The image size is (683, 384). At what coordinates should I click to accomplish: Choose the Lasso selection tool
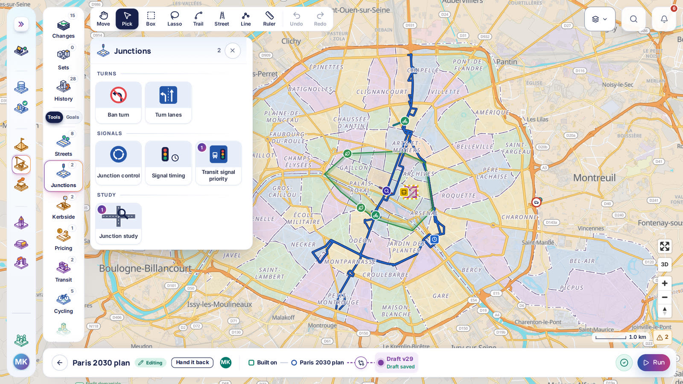[x=175, y=19]
